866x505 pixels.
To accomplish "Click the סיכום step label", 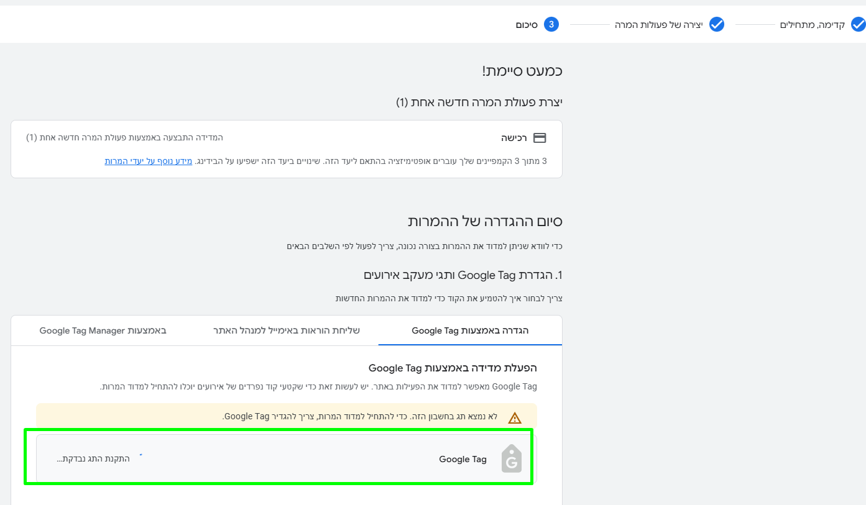I will (x=527, y=25).
